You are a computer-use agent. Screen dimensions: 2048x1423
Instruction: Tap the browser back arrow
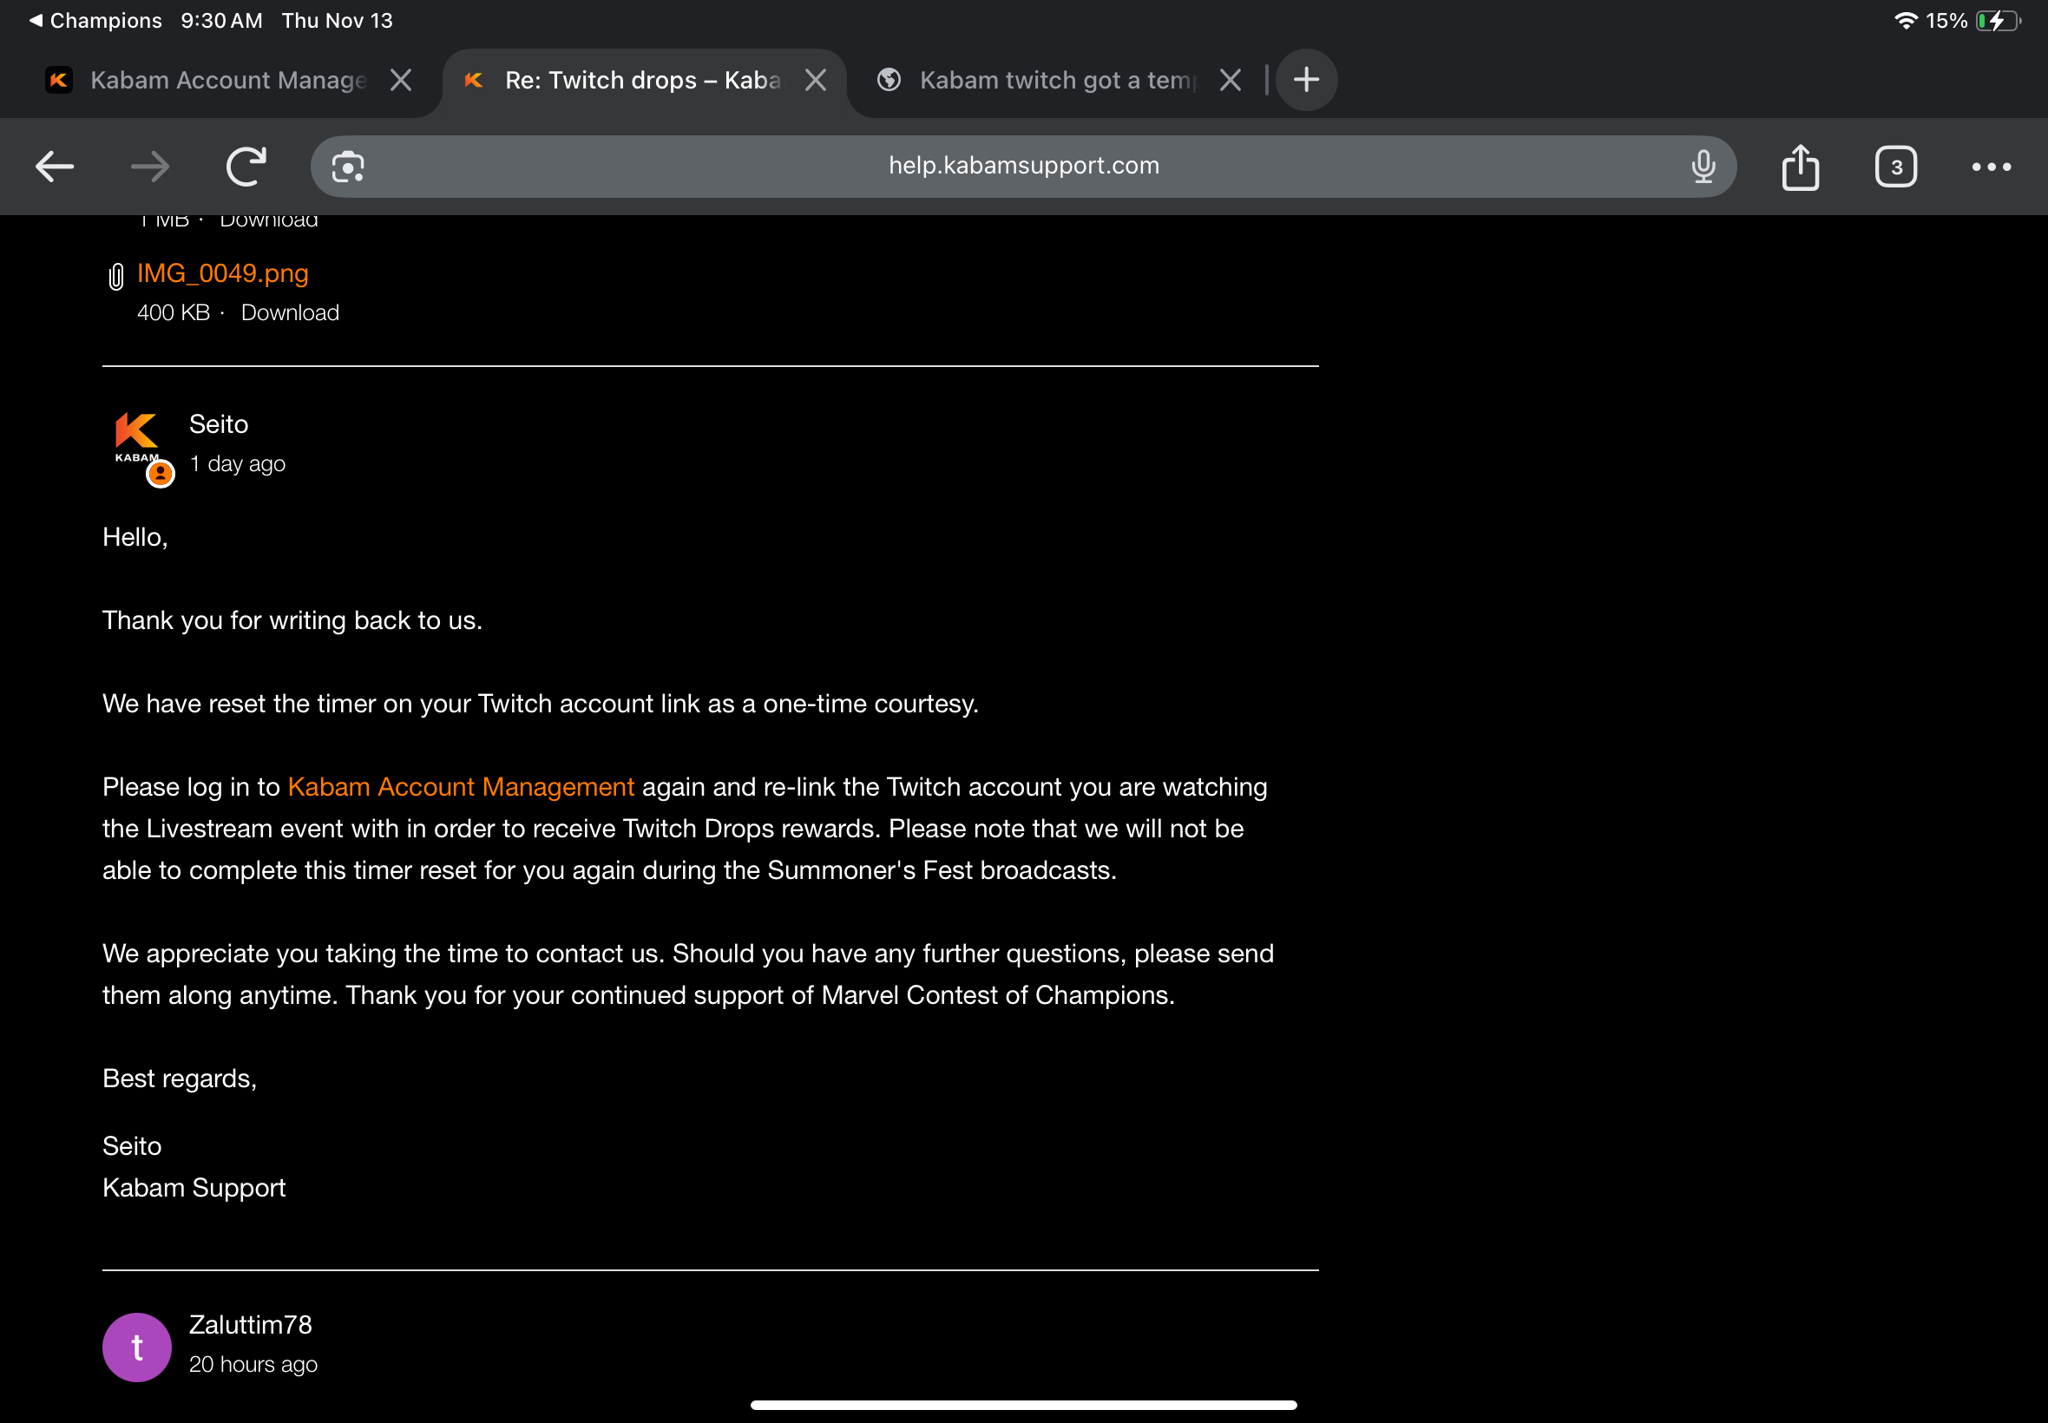click(x=55, y=167)
